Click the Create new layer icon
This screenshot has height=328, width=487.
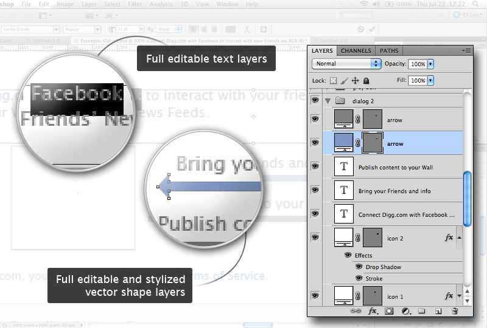coord(438,311)
